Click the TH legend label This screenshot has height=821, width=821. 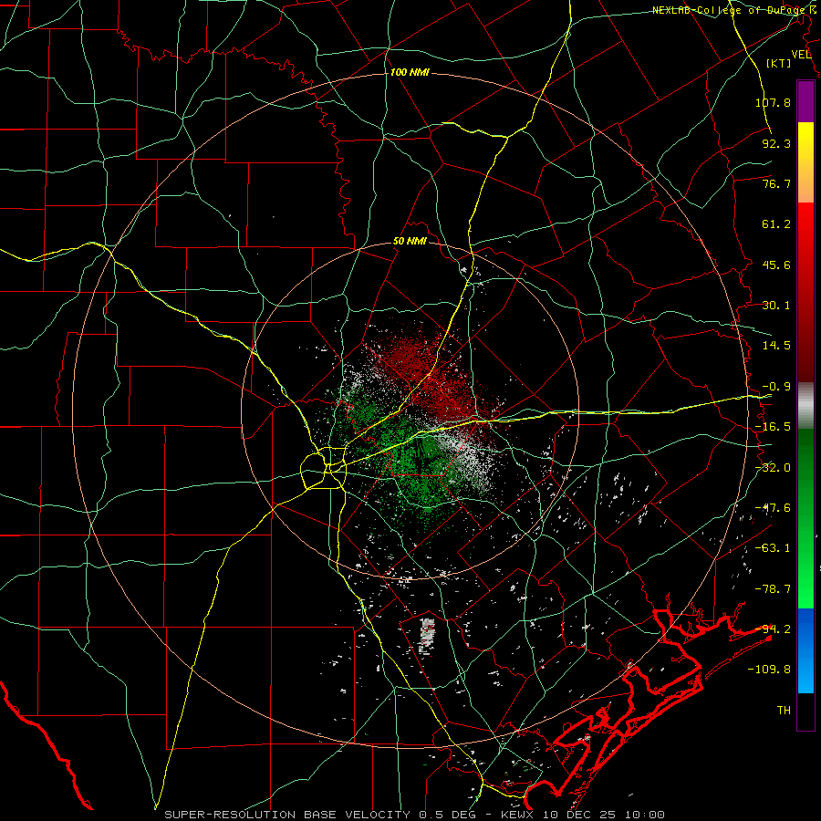[x=784, y=711]
